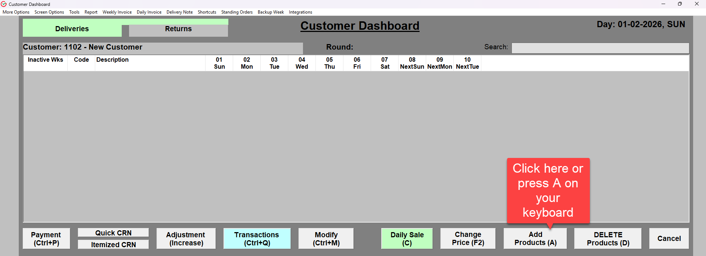Screen dimensions: 706x256
Task: Click the Adjustment (Increase) button
Action: pyautogui.click(x=186, y=239)
